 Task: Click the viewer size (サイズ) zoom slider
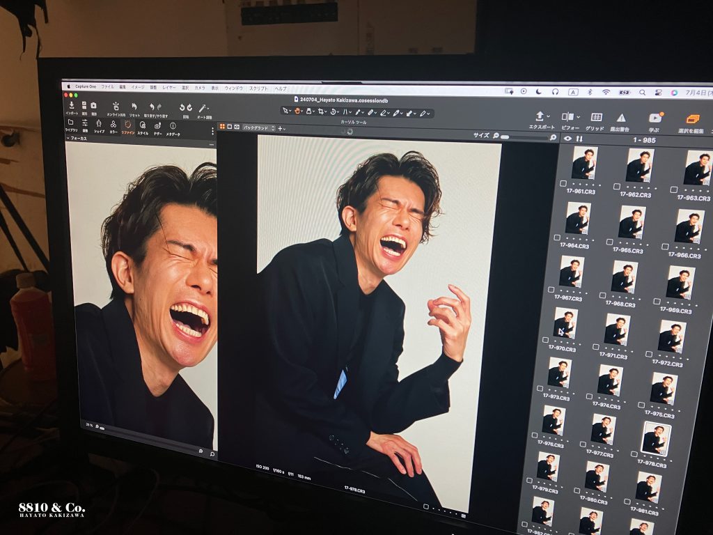[524, 137]
